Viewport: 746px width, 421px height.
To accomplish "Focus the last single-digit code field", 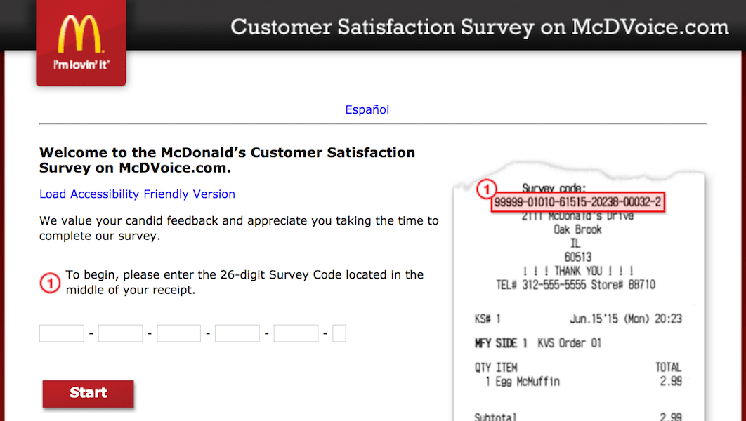I will [339, 333].
